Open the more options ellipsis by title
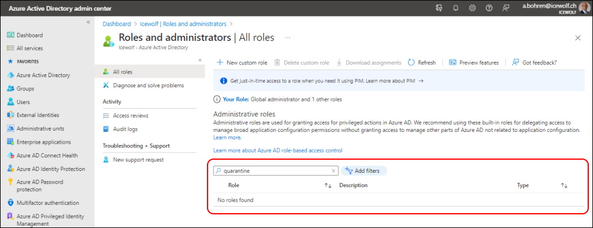593x228 pixels. pos(288,38)
